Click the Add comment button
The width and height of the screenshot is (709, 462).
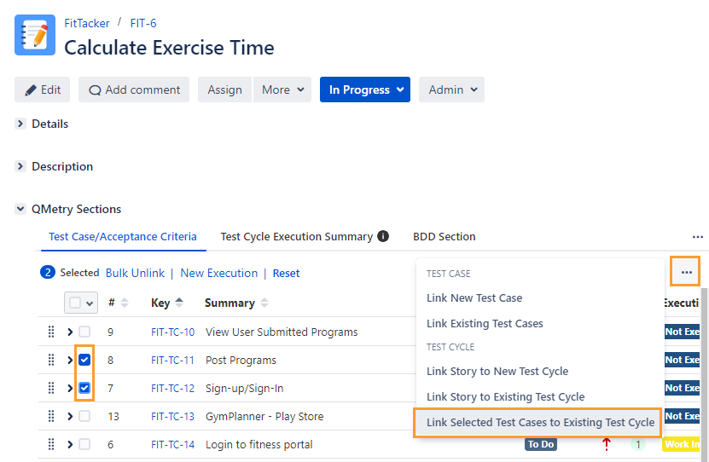coord(134,90)
